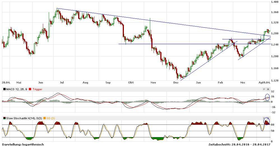The height and width of the screenshot is (146, 280).
Task: Open the MACD panel settings icon
Action: 264,89
